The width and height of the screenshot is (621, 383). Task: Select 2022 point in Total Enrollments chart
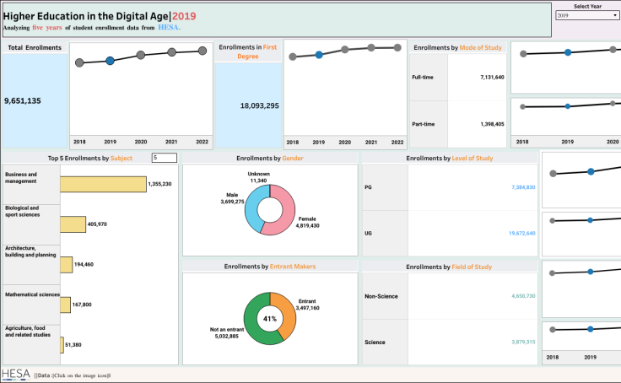pos(202,51)
